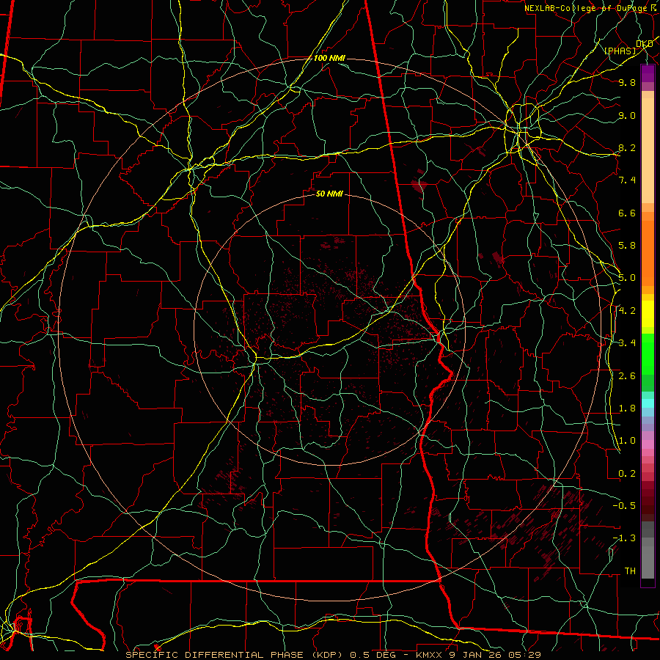Click the 2.6 color scale value

click(x=627, y=376)
